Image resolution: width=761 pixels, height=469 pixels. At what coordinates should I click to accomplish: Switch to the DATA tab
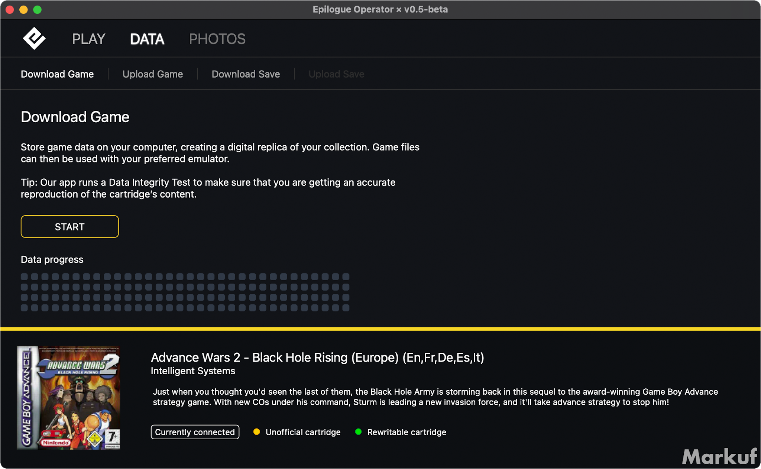147,39
